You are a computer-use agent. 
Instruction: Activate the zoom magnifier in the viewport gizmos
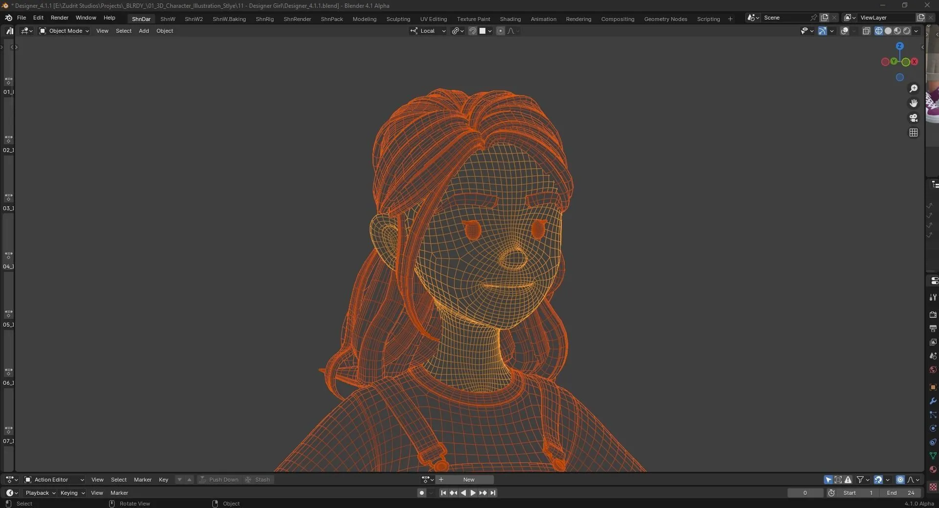pos(913,88)
